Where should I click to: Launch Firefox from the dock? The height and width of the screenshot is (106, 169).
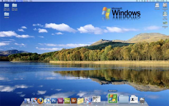[40, 101]
